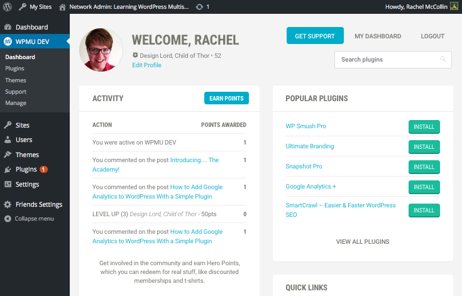Screen dimensions: 462x296
Task: Open the WPMU DEV Dashboard submenu item
Action: coord(20,57)
